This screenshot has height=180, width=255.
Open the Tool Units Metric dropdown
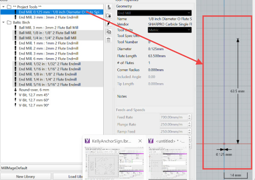pos(170,30)
